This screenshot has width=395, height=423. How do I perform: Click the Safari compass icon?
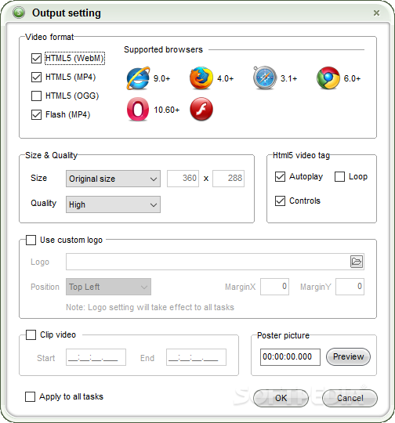coord(265,78)
